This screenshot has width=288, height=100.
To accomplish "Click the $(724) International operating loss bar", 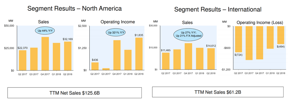I will (238, 39).
